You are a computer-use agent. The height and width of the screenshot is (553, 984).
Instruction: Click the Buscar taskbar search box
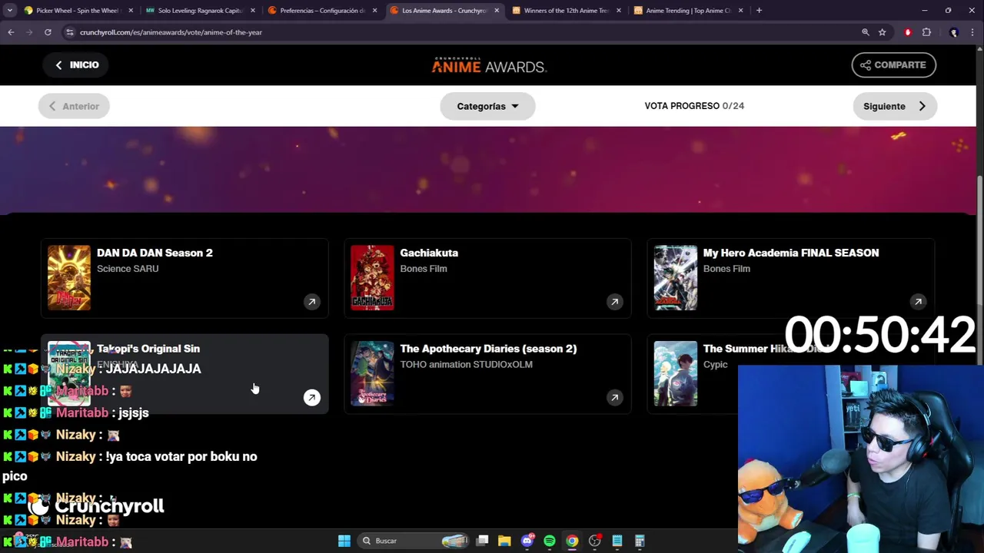(x=415, y=541)
